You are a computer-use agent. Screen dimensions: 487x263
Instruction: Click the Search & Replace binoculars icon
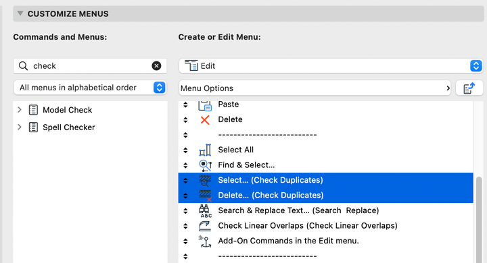(205, 211)
